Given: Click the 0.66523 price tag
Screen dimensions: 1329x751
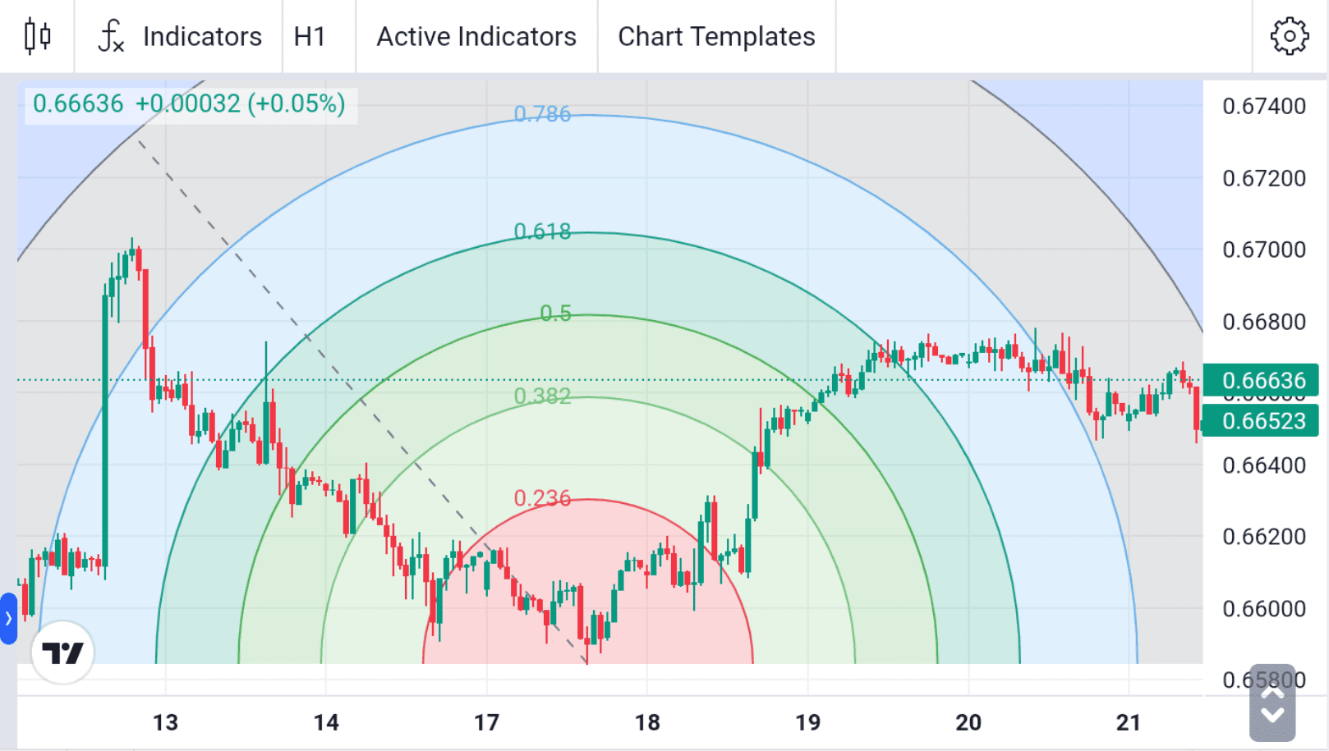Looking at the screenshot, I should click(1261, 421).
